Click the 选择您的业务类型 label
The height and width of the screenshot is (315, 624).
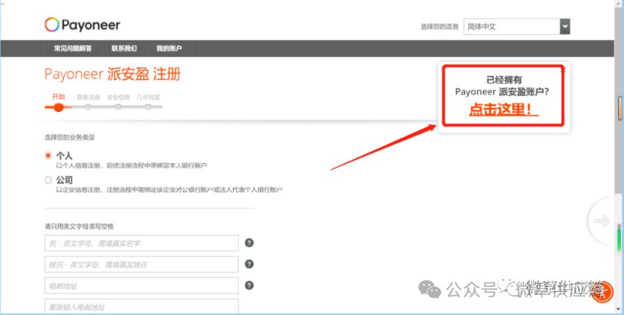coord(70,137)
